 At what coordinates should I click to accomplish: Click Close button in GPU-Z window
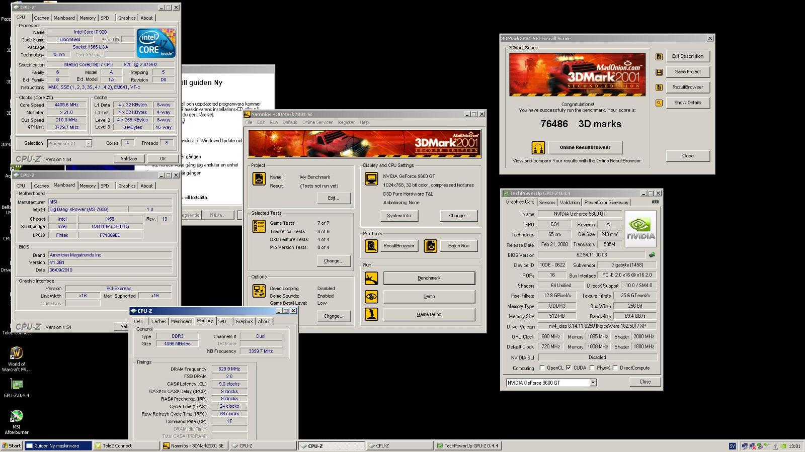[645, 382]
